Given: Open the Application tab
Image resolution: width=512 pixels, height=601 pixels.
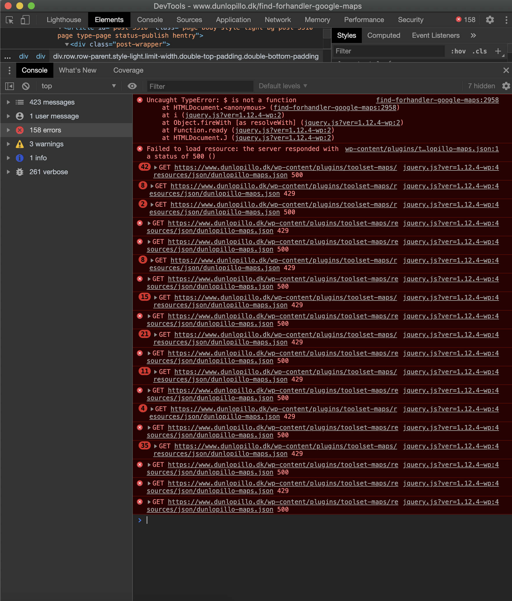Looking at the screenshot, I should pyautogui.click(x=233, y=20).
